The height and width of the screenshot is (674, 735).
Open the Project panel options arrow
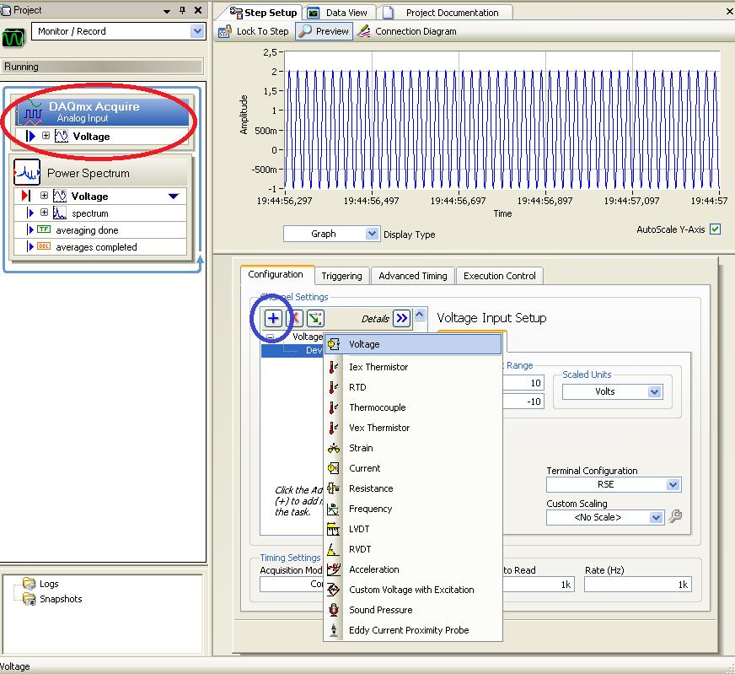point(166,11)
